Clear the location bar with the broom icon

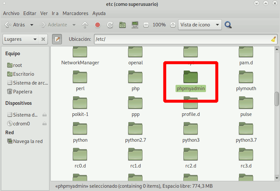[273, 39]
